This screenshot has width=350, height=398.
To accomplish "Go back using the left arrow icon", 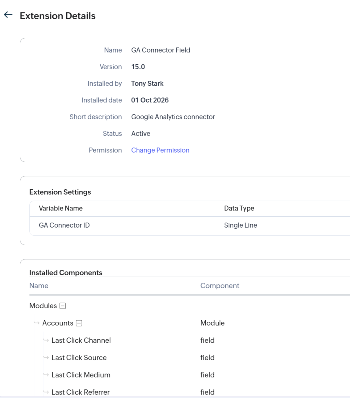I will click(x=8, y=15).
